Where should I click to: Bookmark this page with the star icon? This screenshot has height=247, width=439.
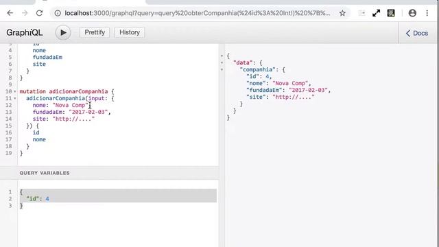pyautogui.click(x=342, y=13)
